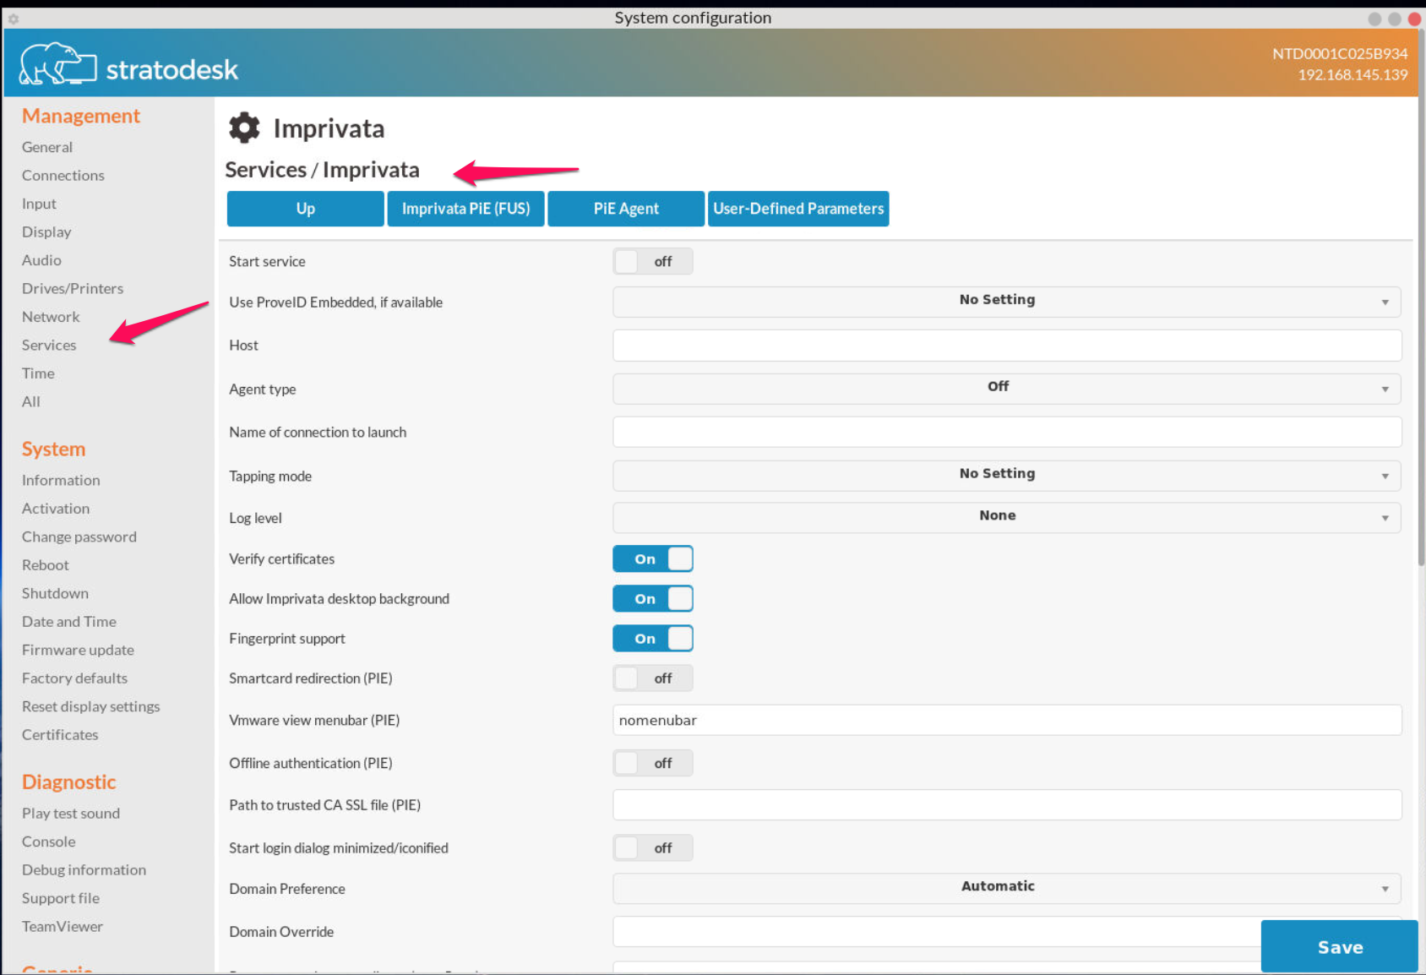1426x975 pixels.
Task: Turn off Fingerprint support
Action: tap(652, 638)
